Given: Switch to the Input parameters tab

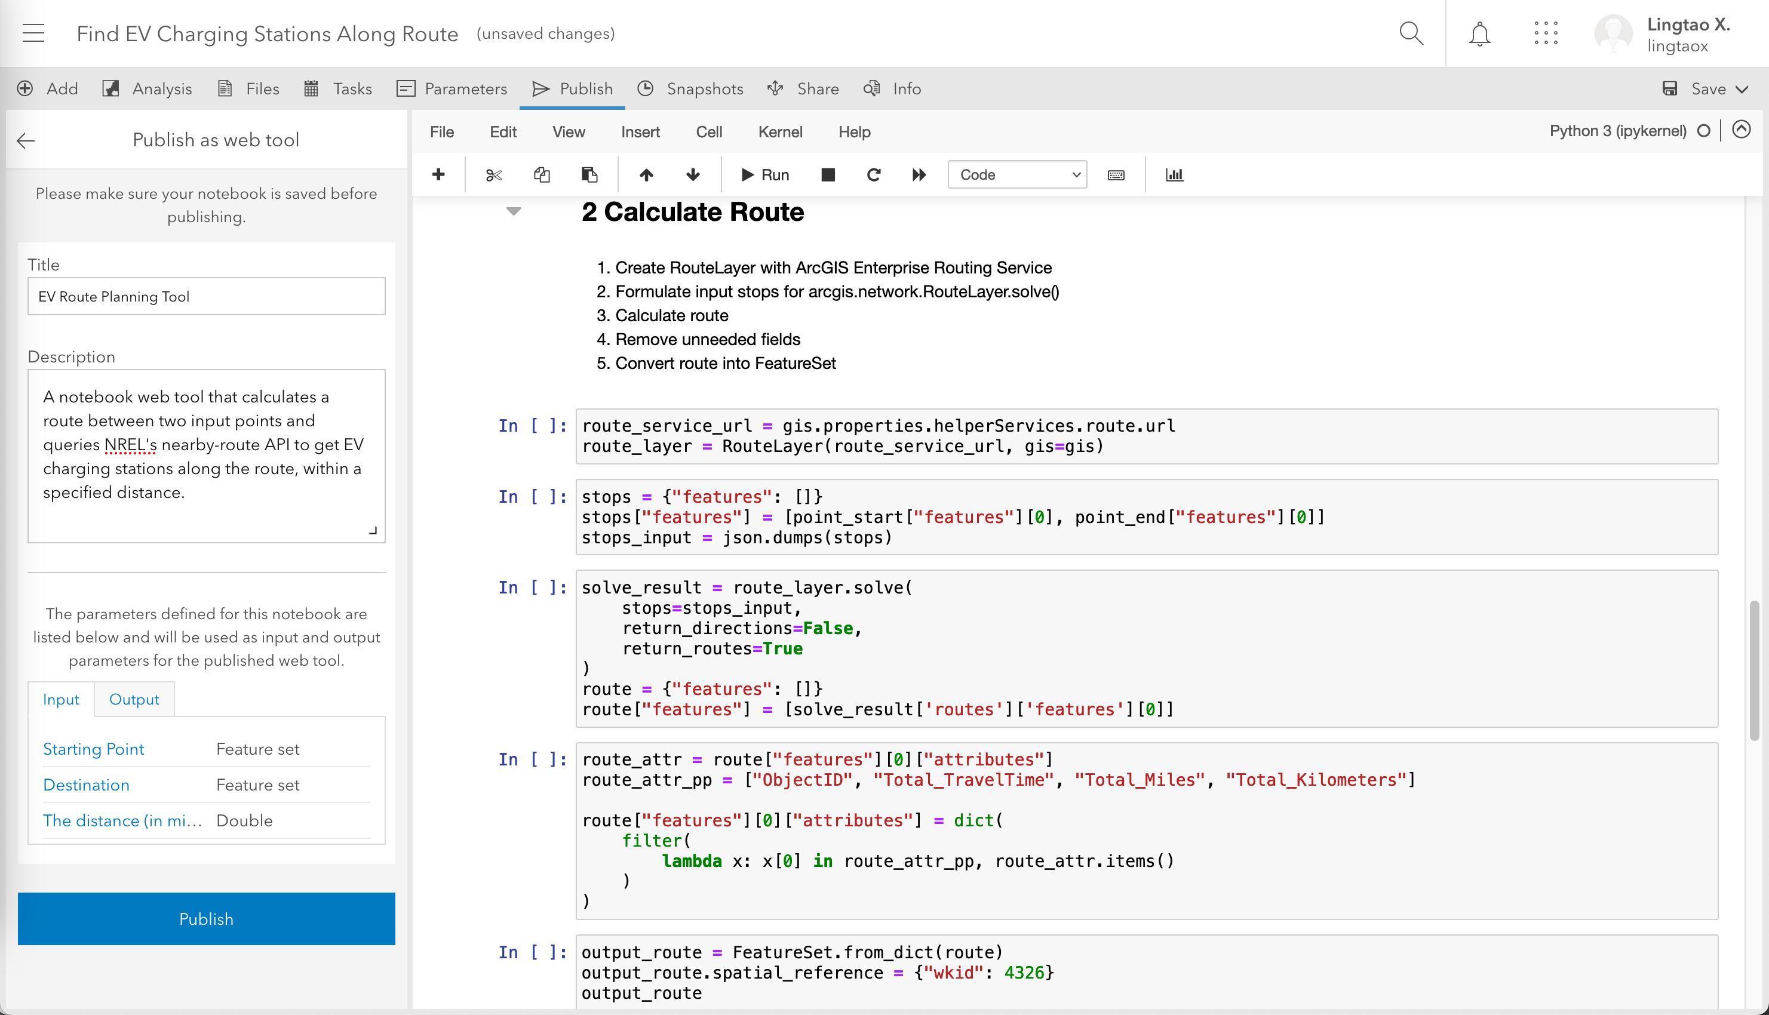Looking at the screenshot, I should point(61,698).
